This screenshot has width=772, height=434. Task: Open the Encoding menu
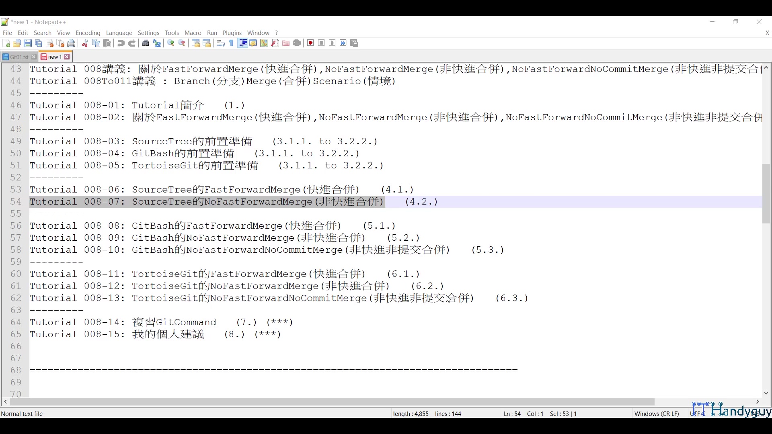(x=88, y=33)
